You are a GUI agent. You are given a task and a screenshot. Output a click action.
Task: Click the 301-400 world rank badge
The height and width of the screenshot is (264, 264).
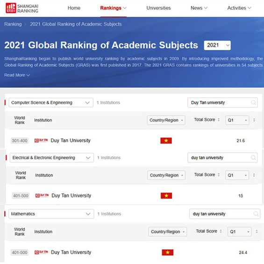(x=20, y=141)
